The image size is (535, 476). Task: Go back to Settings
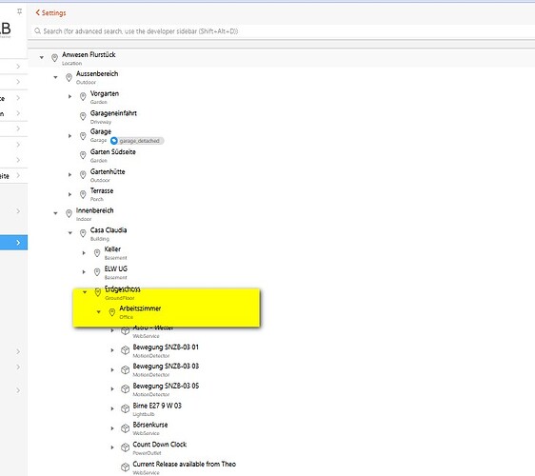(x=50, y=13)
